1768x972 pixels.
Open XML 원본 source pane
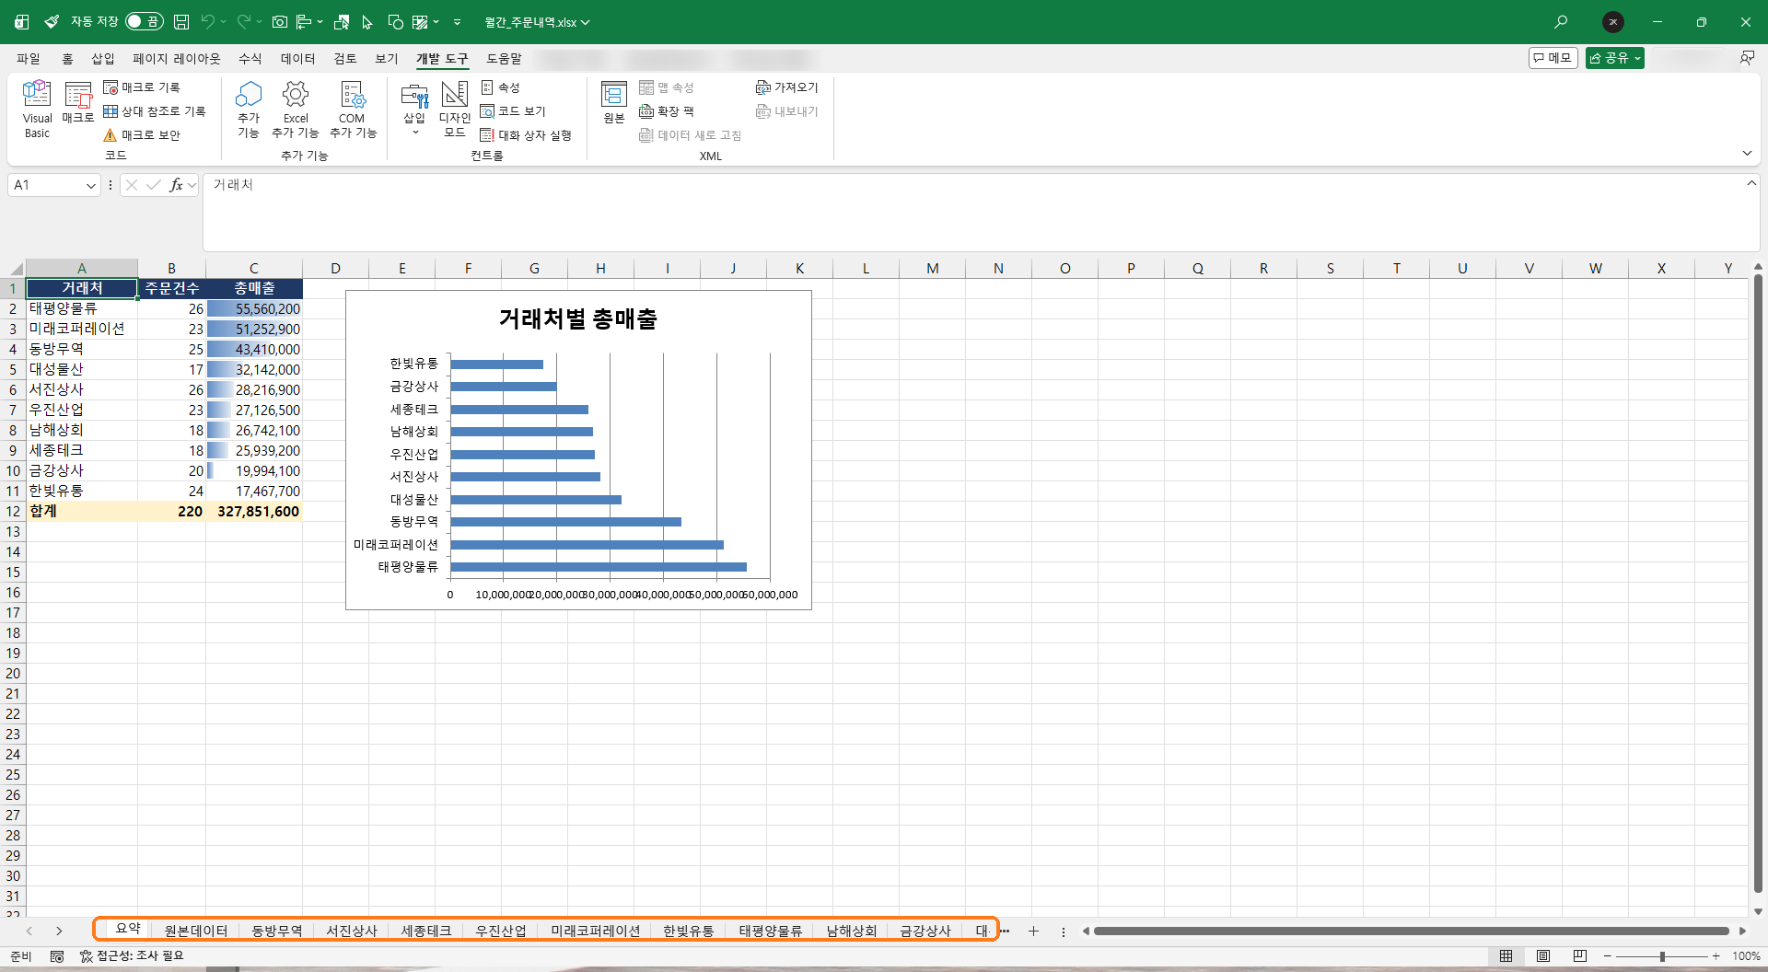pyautogui.click(x=614, y=102)
